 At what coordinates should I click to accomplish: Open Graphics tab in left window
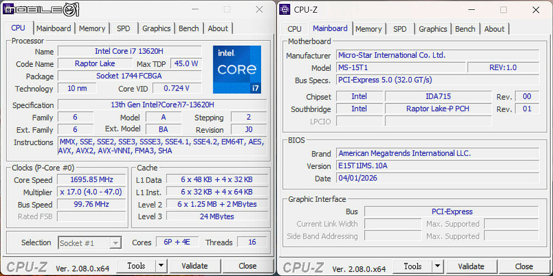(x=156, y=29)
